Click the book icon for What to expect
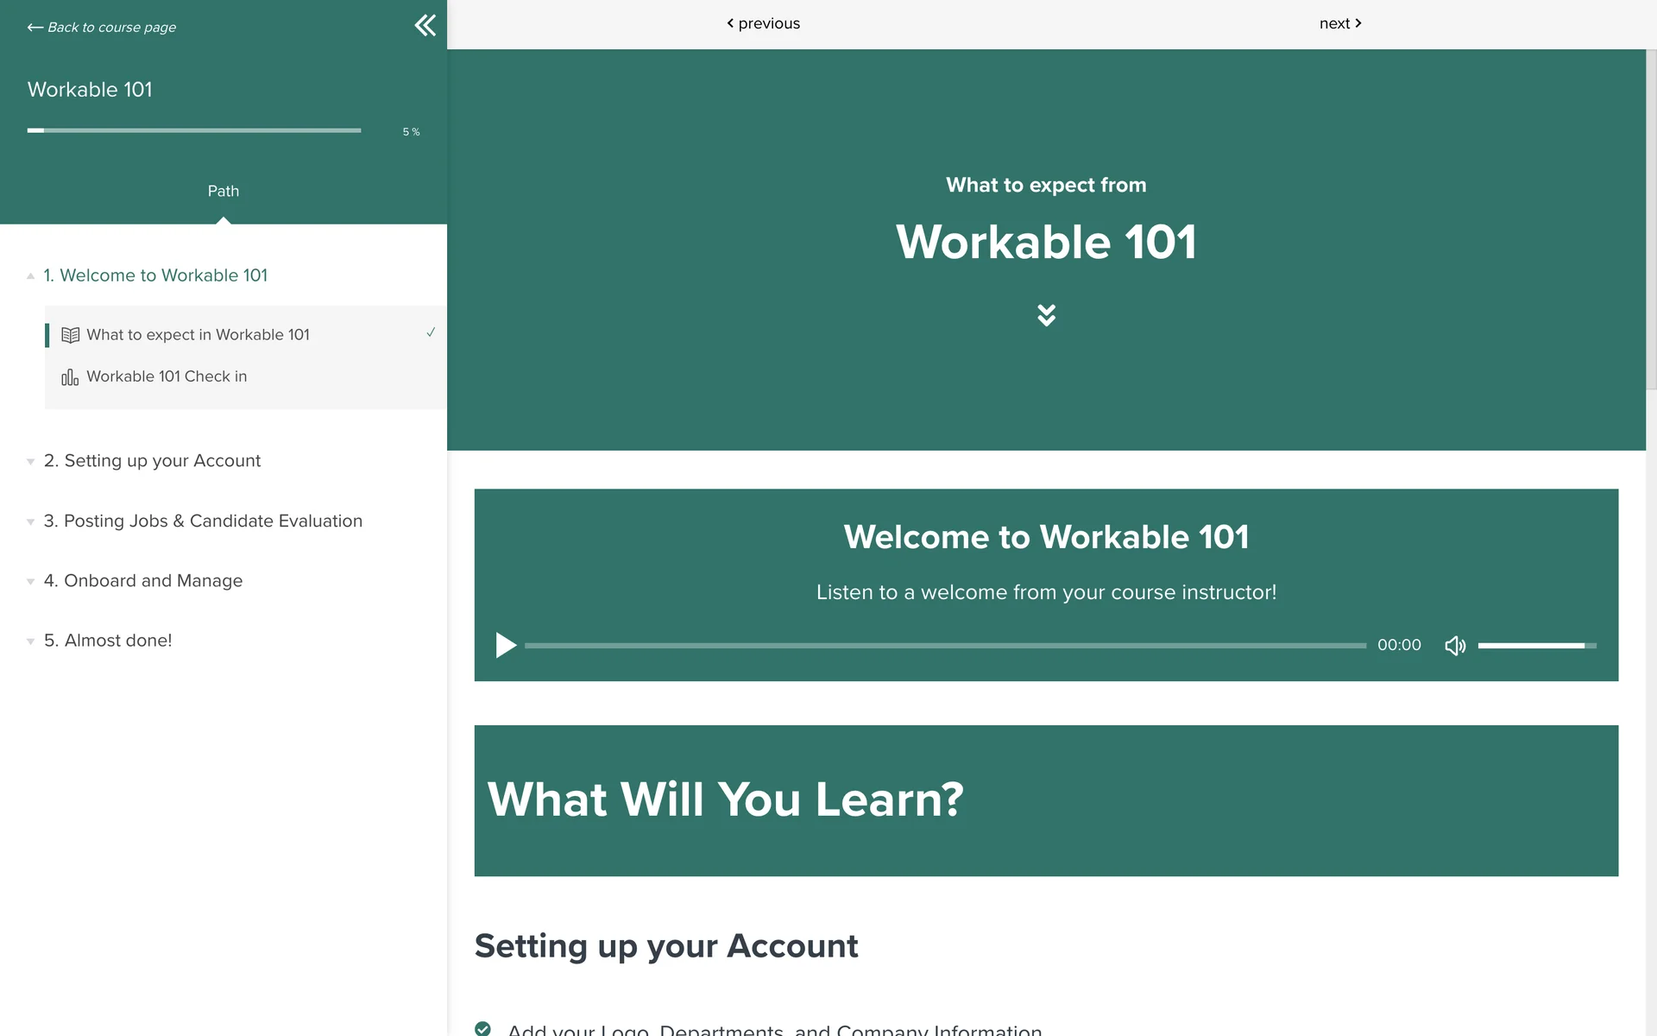 71,335
